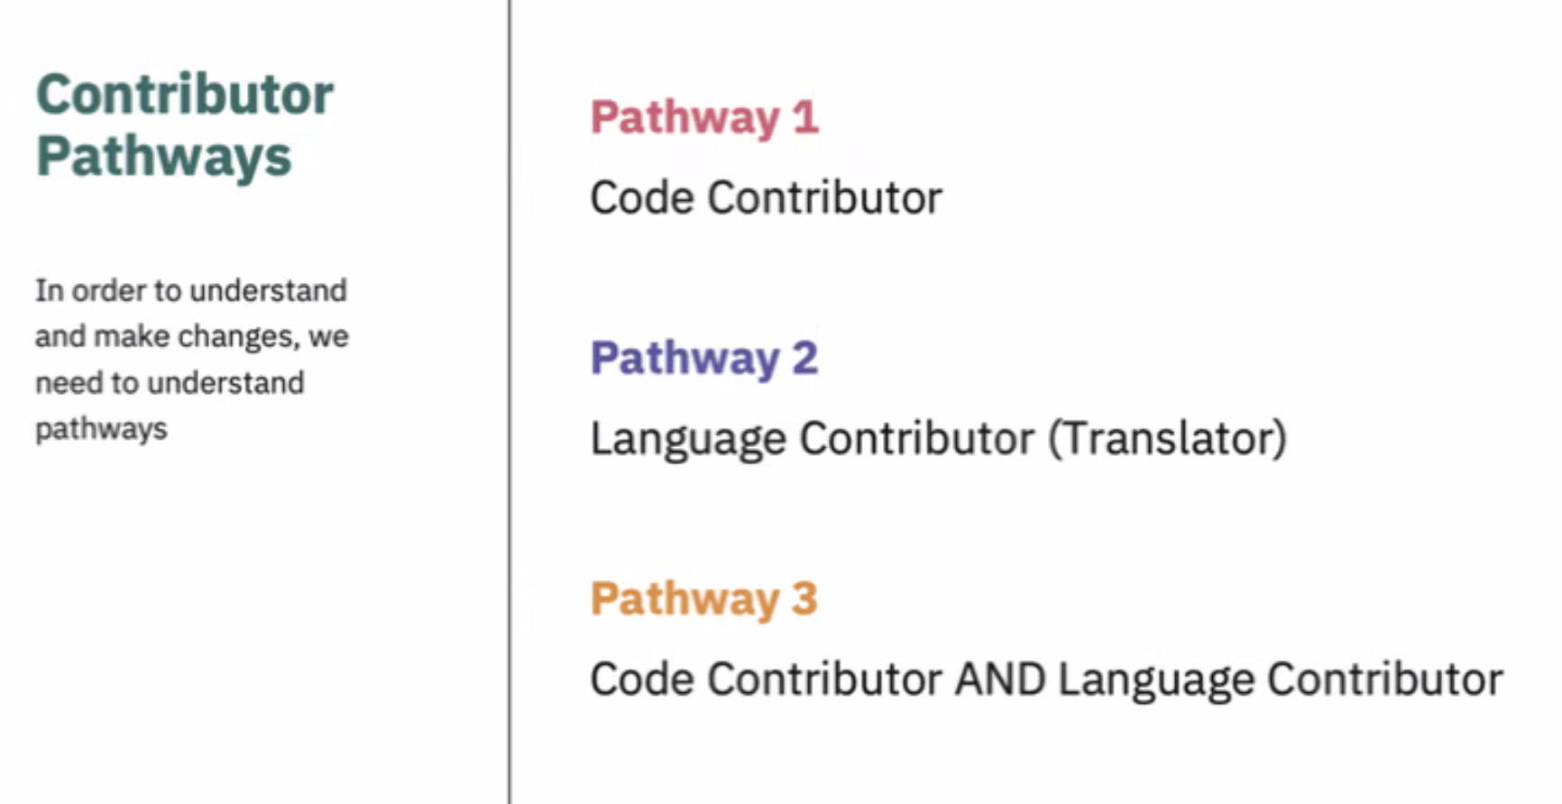The height and width of the screenshot is (804, 1562).
Task: Click the "(Translator)" word in parentheses
Action: [1168, 439]
